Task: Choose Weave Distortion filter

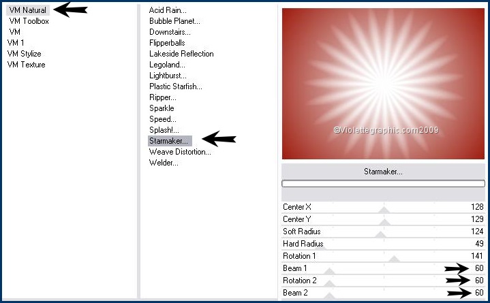Action: click(x=180, y=152)
